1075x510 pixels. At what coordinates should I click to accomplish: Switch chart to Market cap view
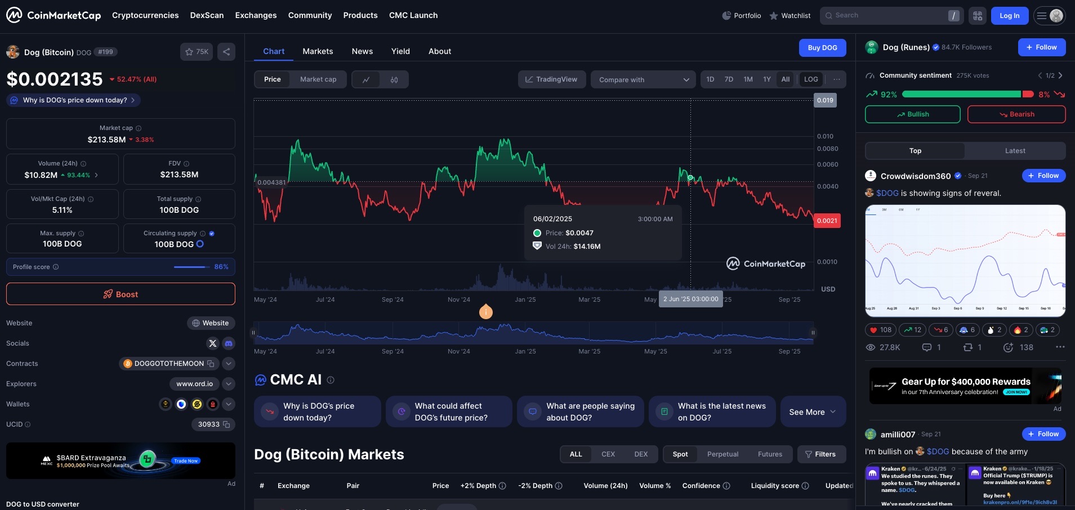coord(318,79)
